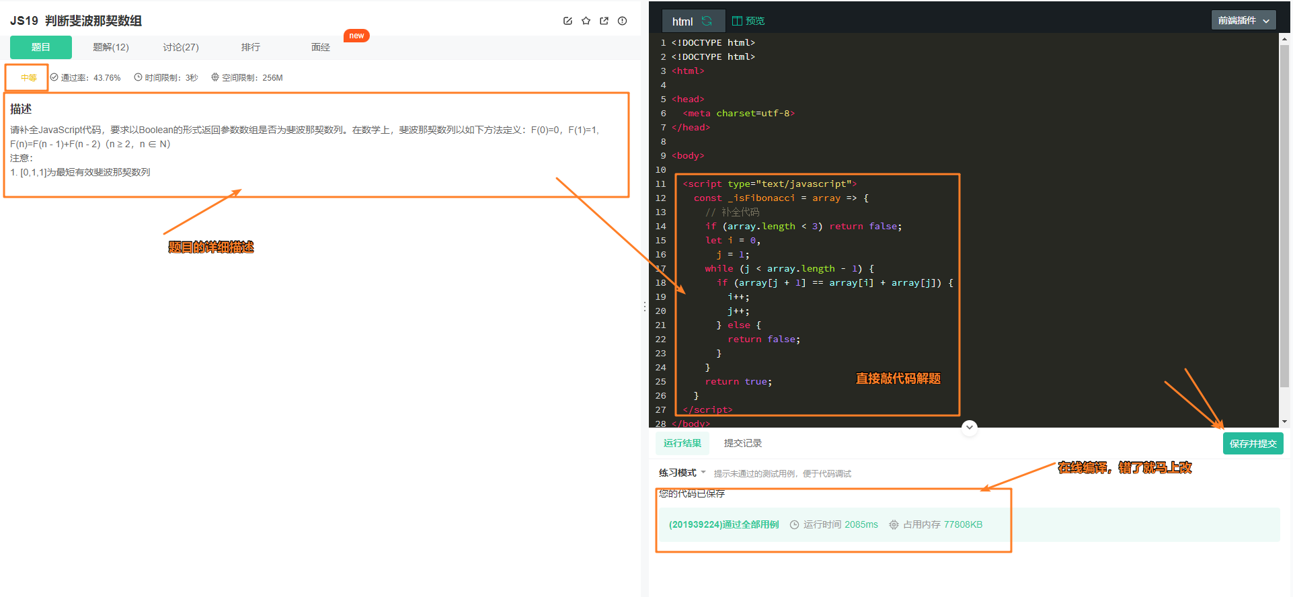Image resolution: width=1293 pixels, height=597 pixels.
Task: Switch to the 提交记录 submission history tab
Action: tap(743, 443)
